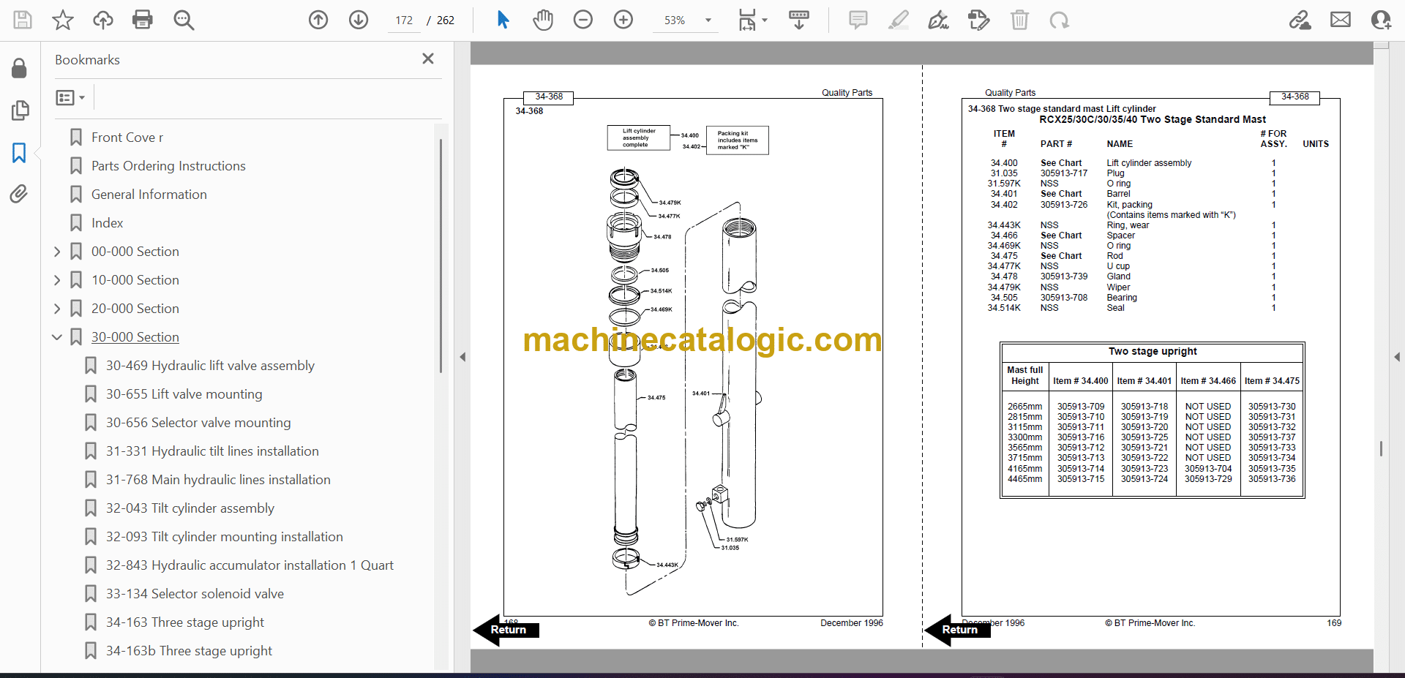Viewport: 1405px width, 678px height.
Task: Select the Highlight text tool
Action: [x=898, y=20]
